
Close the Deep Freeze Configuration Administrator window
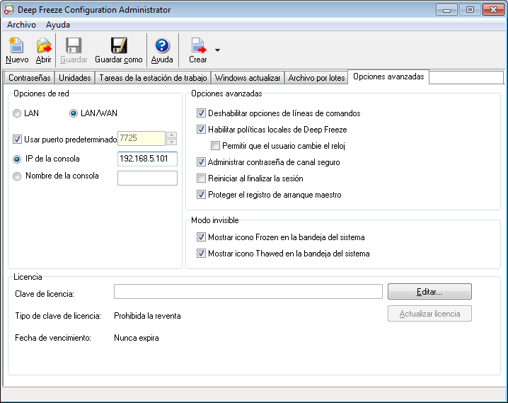coord(493,10)
